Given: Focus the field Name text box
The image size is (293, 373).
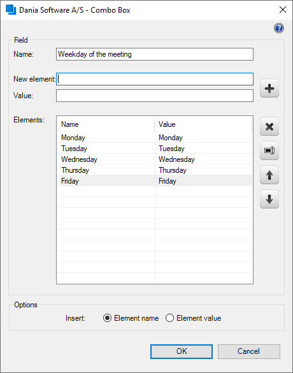Looking at the screenshot, I should pyautogui.click(x=155, y=54).
